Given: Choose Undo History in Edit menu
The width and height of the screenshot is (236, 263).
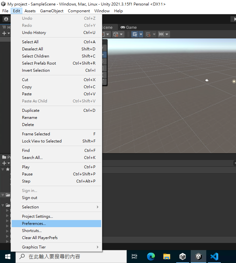Looking at the screenshot, I should click(56, 33).
